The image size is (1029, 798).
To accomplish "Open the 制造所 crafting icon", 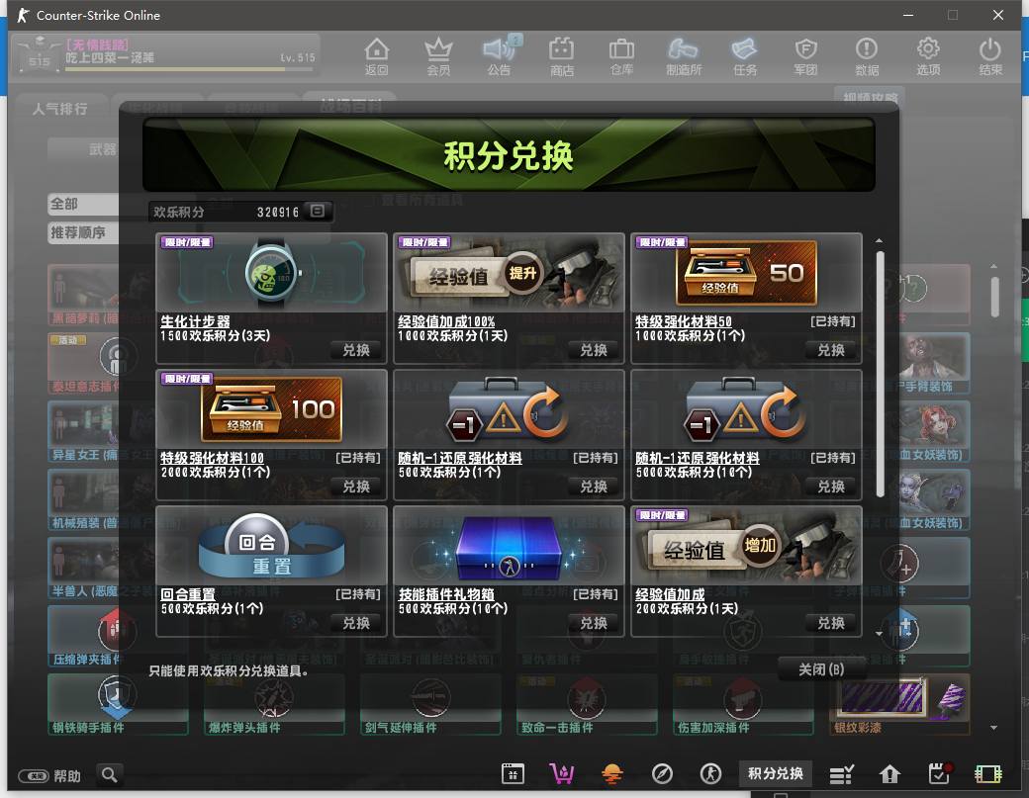I will 684,55.
